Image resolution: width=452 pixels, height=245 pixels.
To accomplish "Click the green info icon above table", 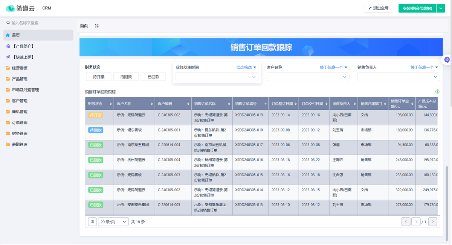I will click(x=437, y=91).
